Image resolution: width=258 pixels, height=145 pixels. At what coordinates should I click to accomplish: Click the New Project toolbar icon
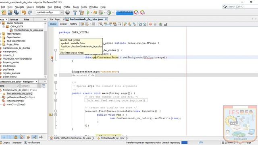pyautogui.click(x=4, y=12)
